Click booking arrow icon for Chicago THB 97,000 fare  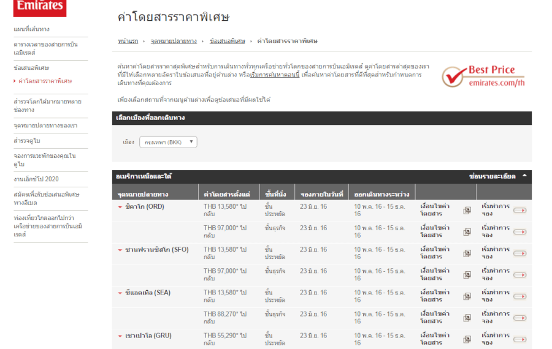519,232
